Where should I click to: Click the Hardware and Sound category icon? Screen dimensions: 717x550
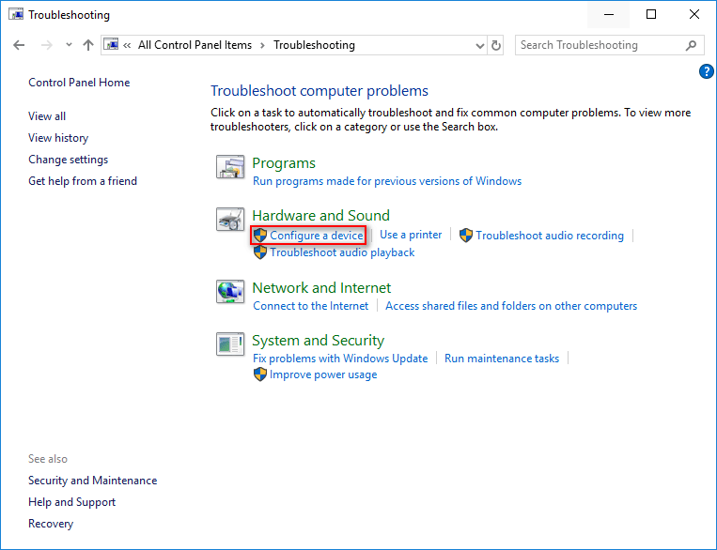(x=230, y=220)
